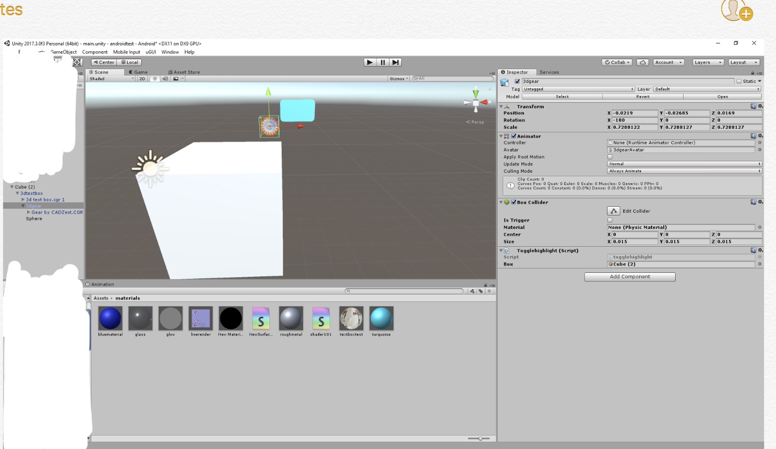The height and width of the screenshot is (449, 776).
Task: Toggle scene audio speaker icon
Action: 165,78
